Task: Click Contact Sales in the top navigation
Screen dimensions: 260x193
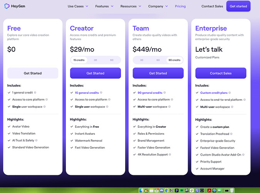Action: click(212, 6)
